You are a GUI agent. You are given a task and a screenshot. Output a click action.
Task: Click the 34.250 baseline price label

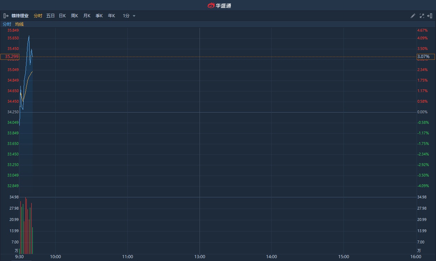pos(13,112)
